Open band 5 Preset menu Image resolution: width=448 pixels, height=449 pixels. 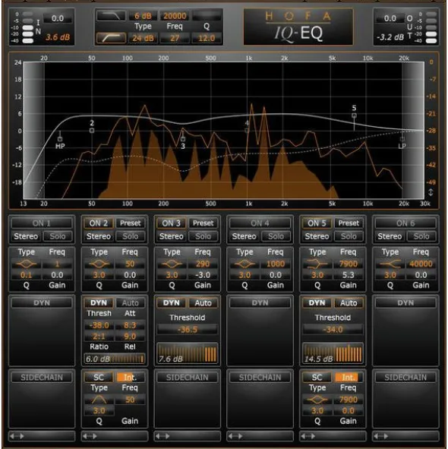click(349, 223)
